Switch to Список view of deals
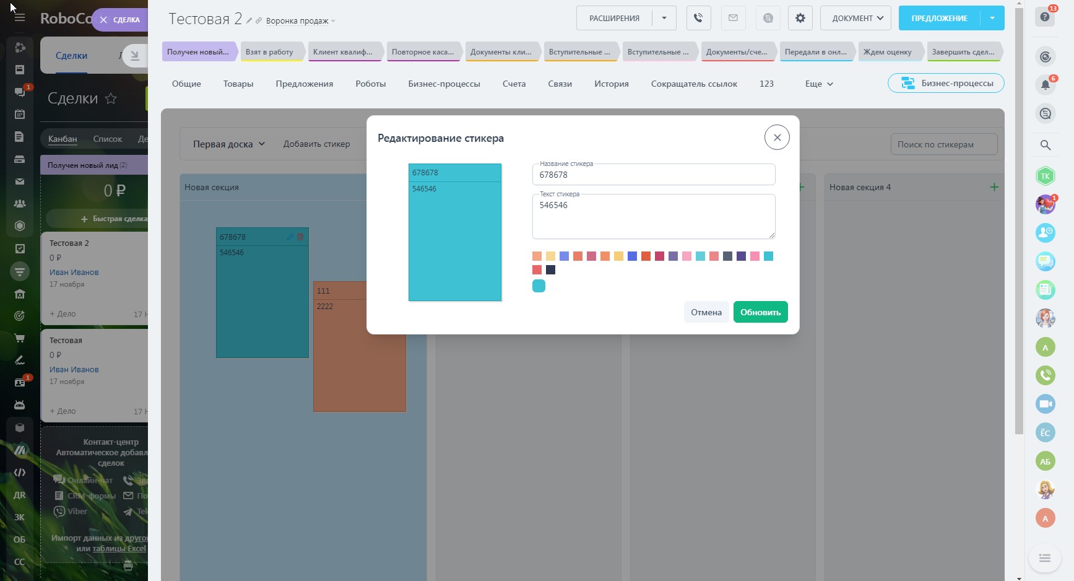Viewport: 1074px width, 581px height. click(x=108, y=139)
